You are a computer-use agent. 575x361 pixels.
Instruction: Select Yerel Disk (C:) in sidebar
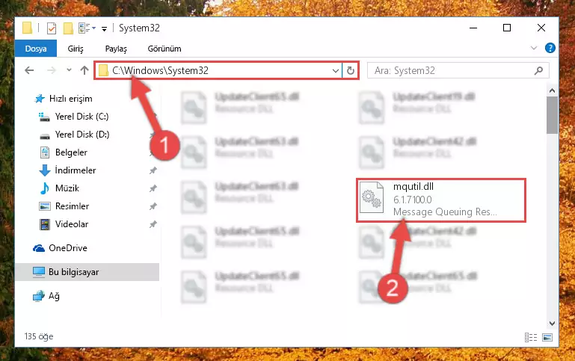(82, 117)
